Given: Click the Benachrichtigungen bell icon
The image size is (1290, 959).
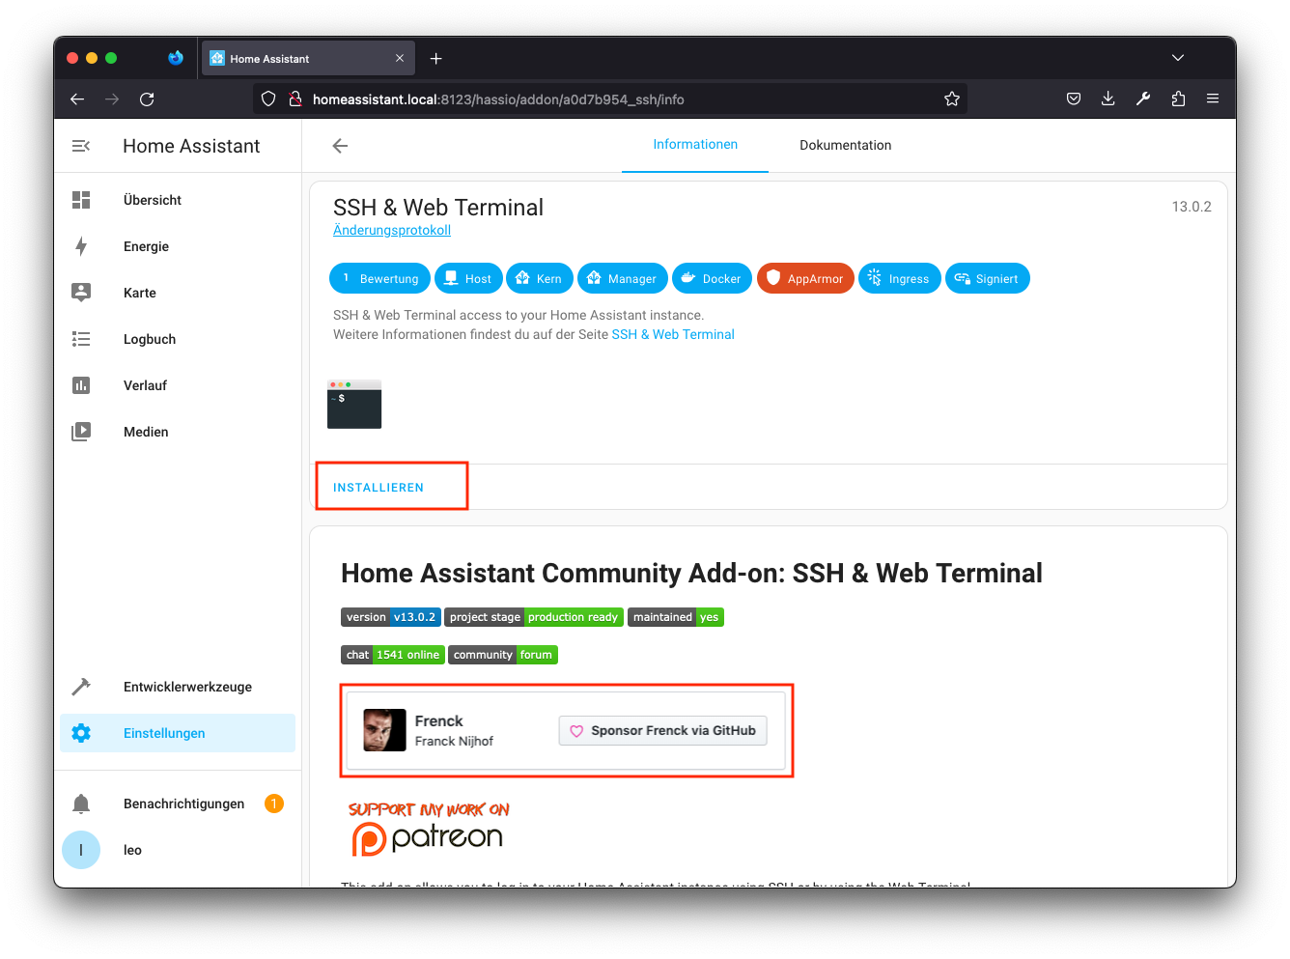Looking at the screenshot, I should [x=81, y=804].
